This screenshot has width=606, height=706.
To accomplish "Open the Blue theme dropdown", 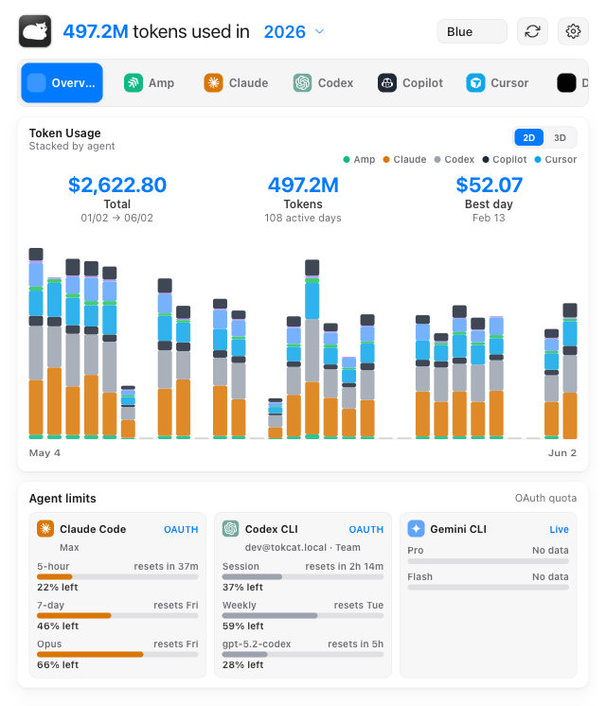I will (x=472, y=31).
